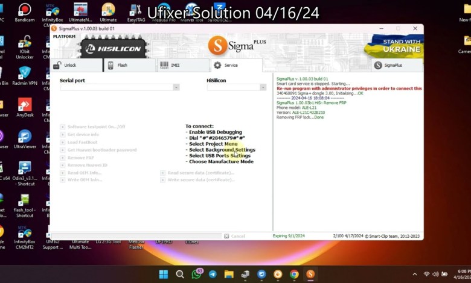Image resolution: width=471 pixels, height=283 pixels.
Task: Open EasyJTAG desktop shortcut
Action: pyautogui.click(x=136, y=13)
